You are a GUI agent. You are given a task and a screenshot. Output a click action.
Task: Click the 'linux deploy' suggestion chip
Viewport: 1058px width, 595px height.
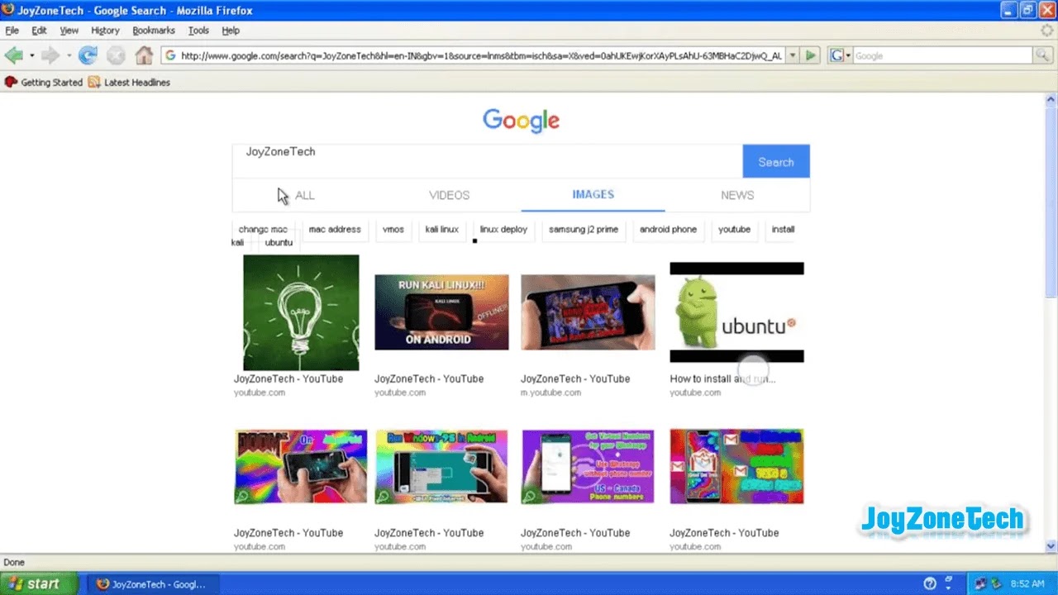(x=503, y=230)
